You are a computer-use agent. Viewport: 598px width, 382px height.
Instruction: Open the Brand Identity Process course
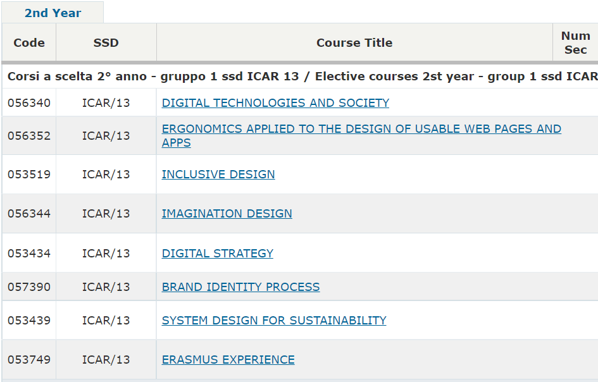(x=240, y=286)
